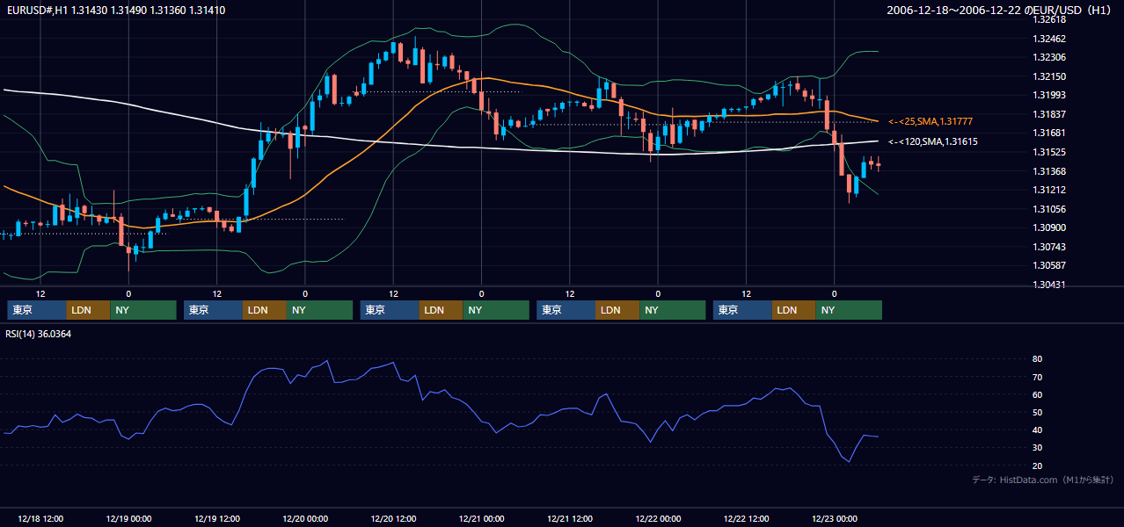The height and width of the screenshot is (527, 1124).
Task: Click the 東京 session box for 12/21
Action: click(566, 310)
